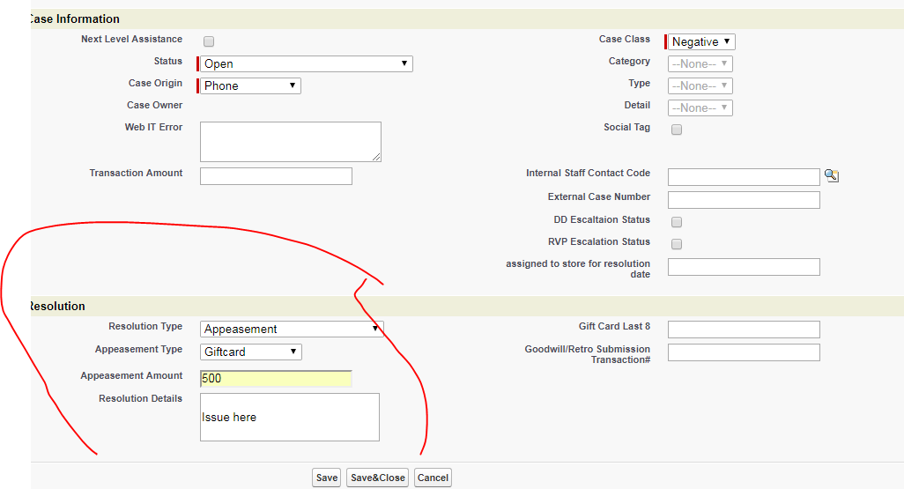Click the Internal Staff Contact Code lookup icon

pyautogui.click(x=831, y=175)
